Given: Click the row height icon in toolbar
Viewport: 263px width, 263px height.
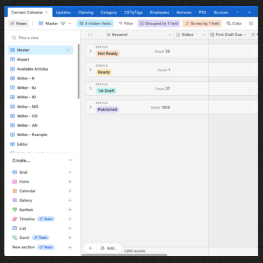Looking at the screenshot, I should coord(251,23).
